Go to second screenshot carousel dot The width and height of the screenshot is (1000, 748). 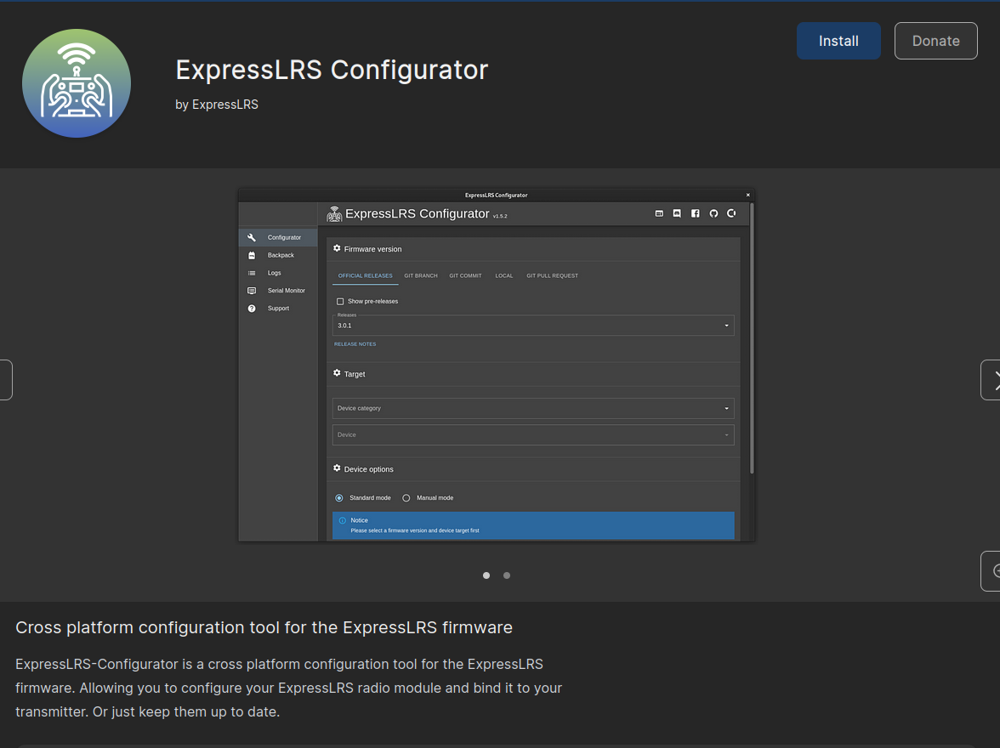click(x=507, y=575)
